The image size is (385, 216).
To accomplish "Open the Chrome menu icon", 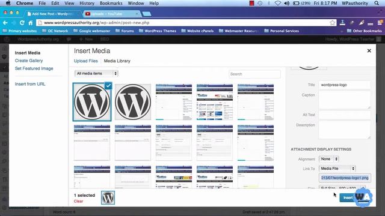I will tap(380, 23).
